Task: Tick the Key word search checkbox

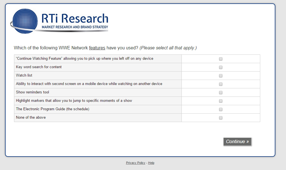Action: point(221,67)
